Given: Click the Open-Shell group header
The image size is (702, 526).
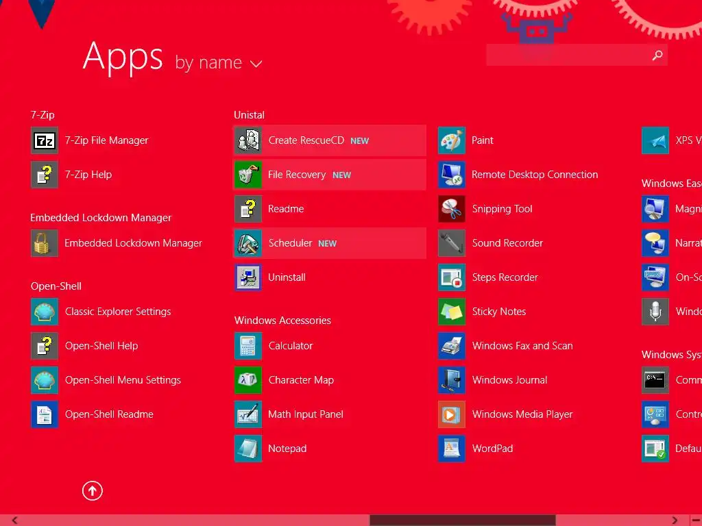Looking at the screenshot, I should [x=56, y=286].
